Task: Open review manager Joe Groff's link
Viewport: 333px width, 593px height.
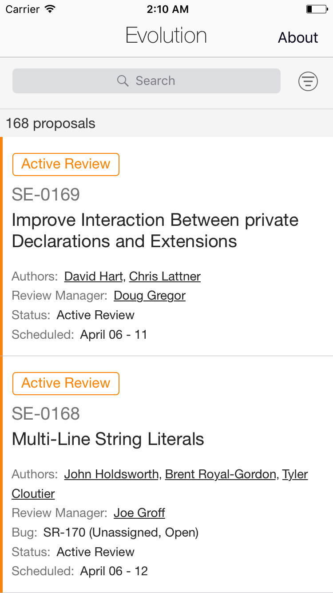Action: point(139,513)
